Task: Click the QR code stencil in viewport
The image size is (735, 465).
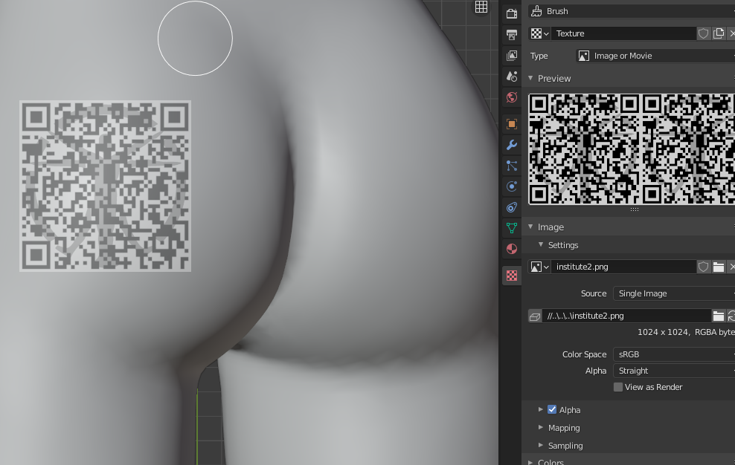Action: point(105,186)
